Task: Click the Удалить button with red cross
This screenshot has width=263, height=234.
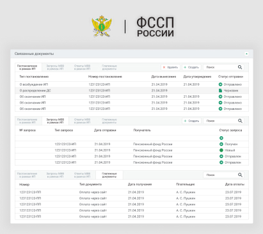Action: pyautogui.click(x=170, y=67)
